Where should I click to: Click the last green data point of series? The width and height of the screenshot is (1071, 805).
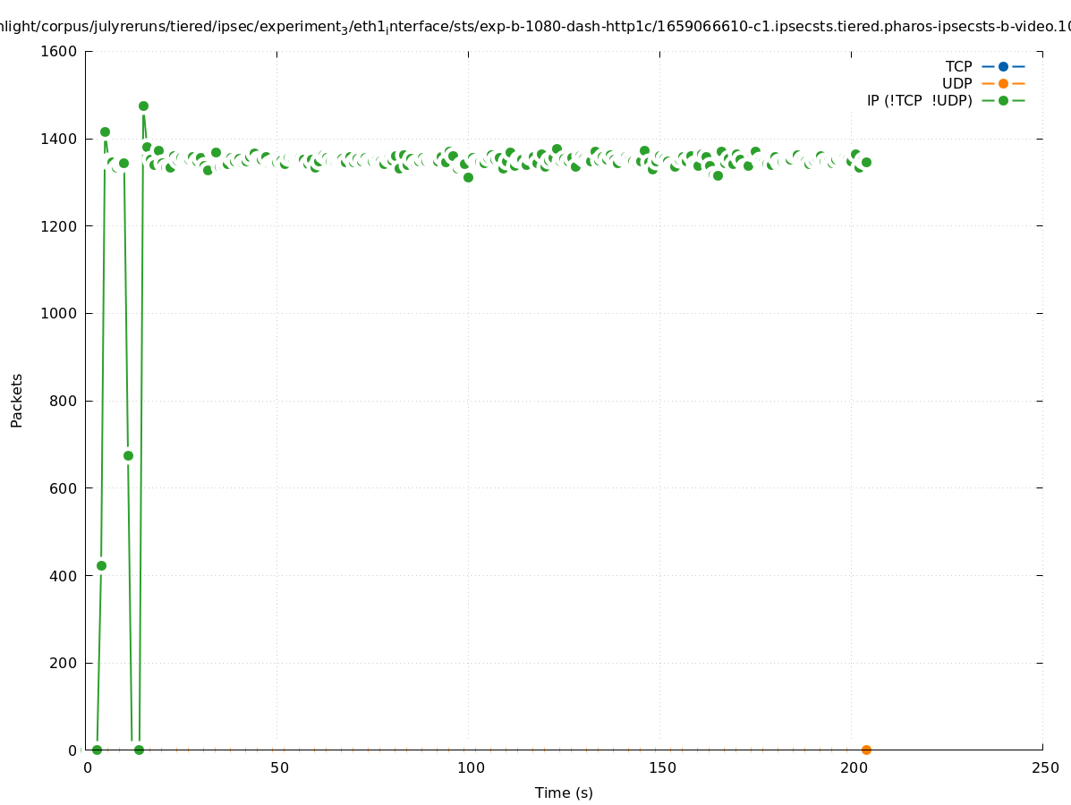tap(866, 162)
